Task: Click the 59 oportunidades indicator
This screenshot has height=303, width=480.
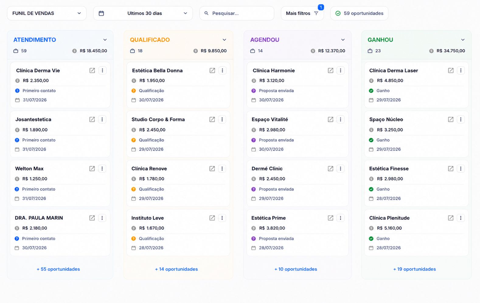Action: [359, 13]
